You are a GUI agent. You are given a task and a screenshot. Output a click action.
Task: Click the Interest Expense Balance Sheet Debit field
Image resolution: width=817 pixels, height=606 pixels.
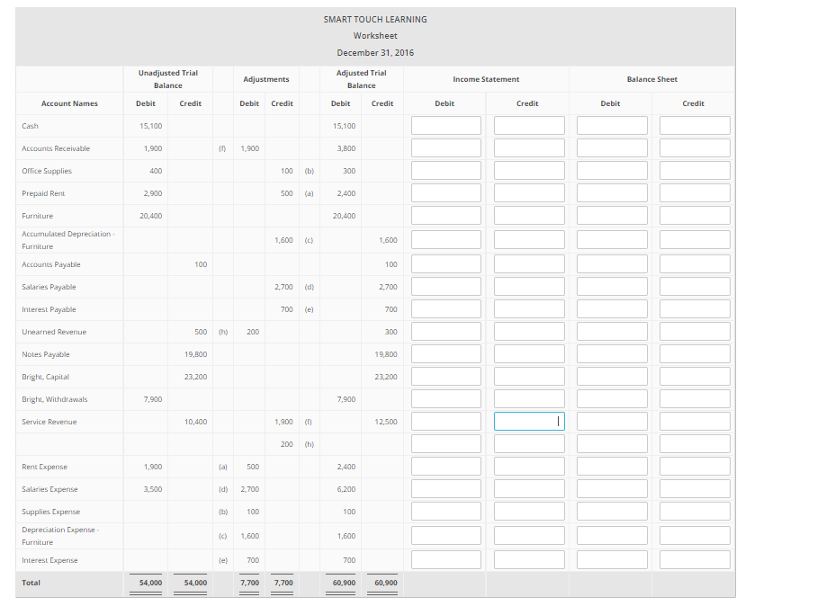click(610, 559)
